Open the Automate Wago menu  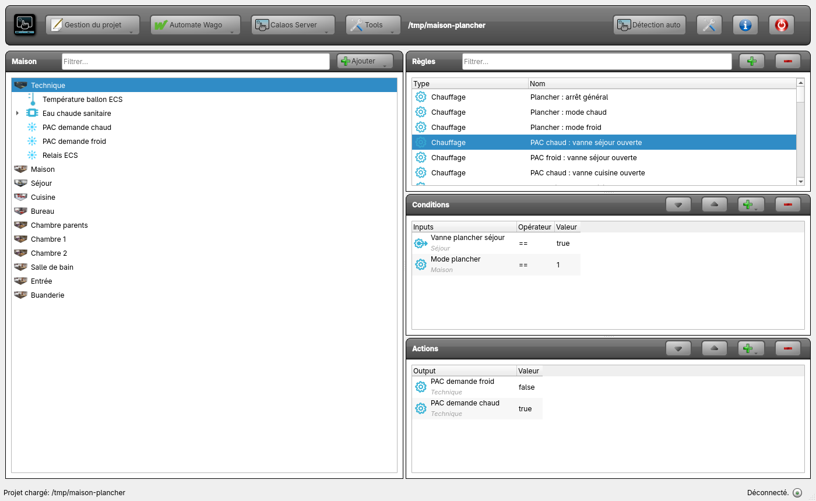coord(195,25)
